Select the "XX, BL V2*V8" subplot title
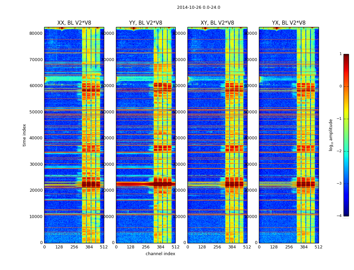 (x=74, y=23)
